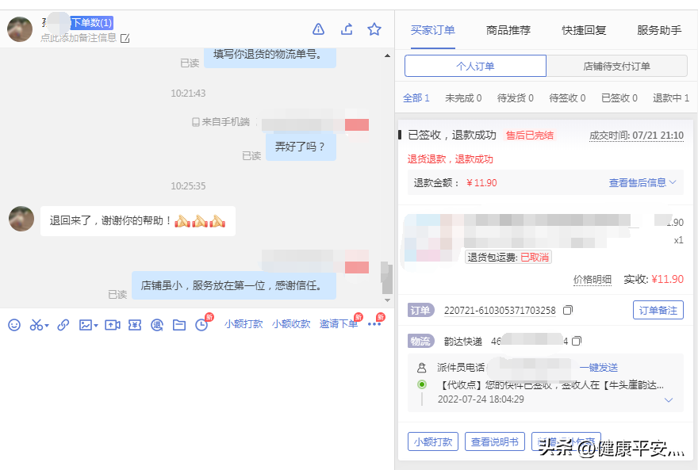Open the ... more tools menu

point(372,324)
